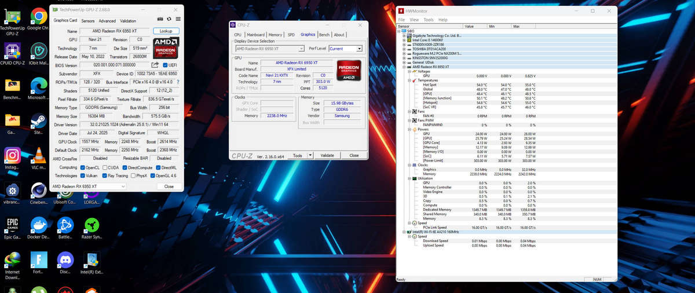Click Validate button in CPU-Z
The width and height of the screenshot is (695, 293).
(327, 155)
